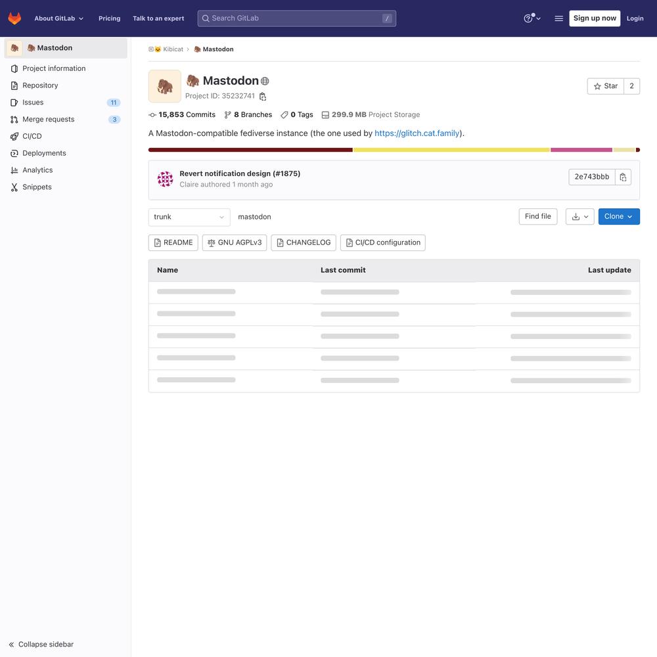Screen dimensions: 657x657
Task: Click the 0 Tags link
Action: click(x=297, y=115)
